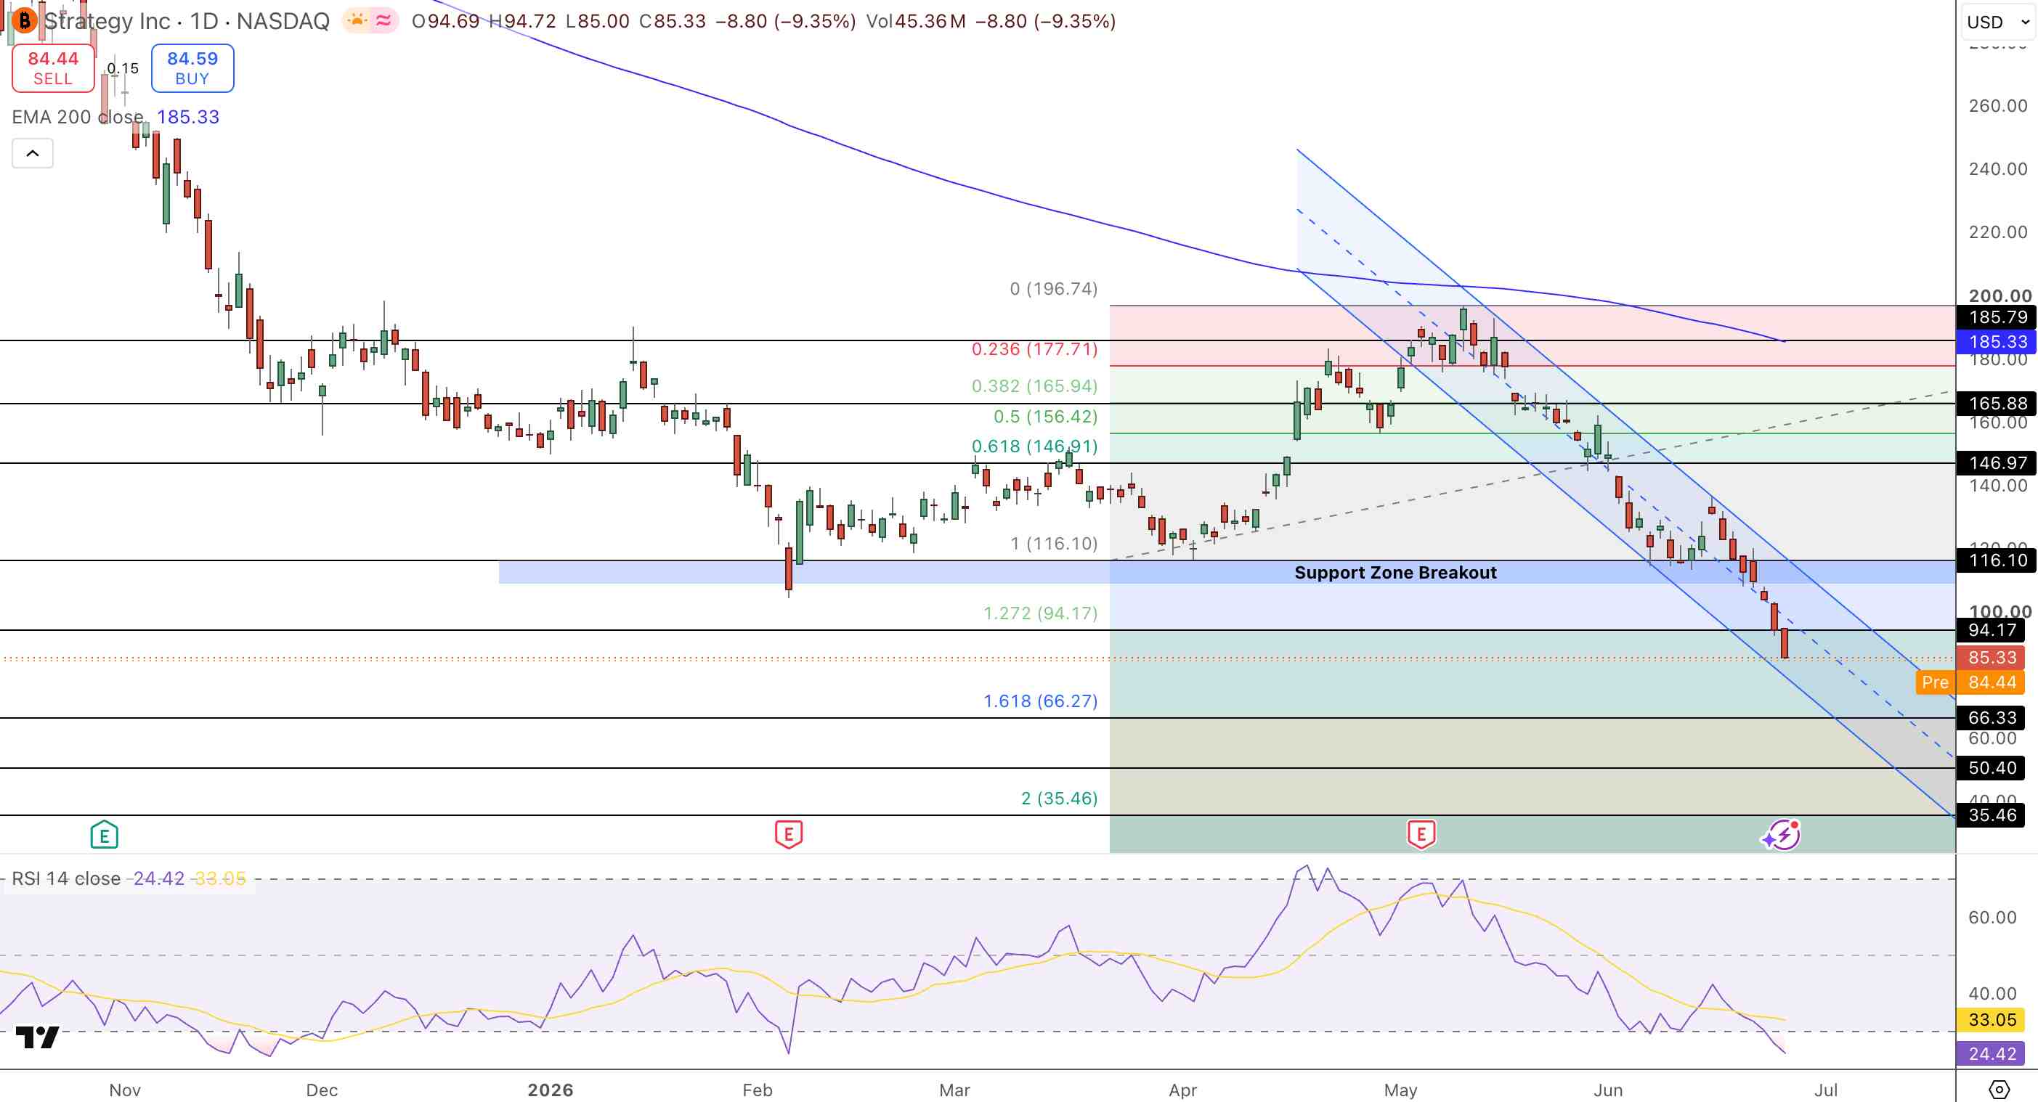The image size is (2038, 1102).
Task: Select the RSI 14 close indicator label
Action: [67, 878]
